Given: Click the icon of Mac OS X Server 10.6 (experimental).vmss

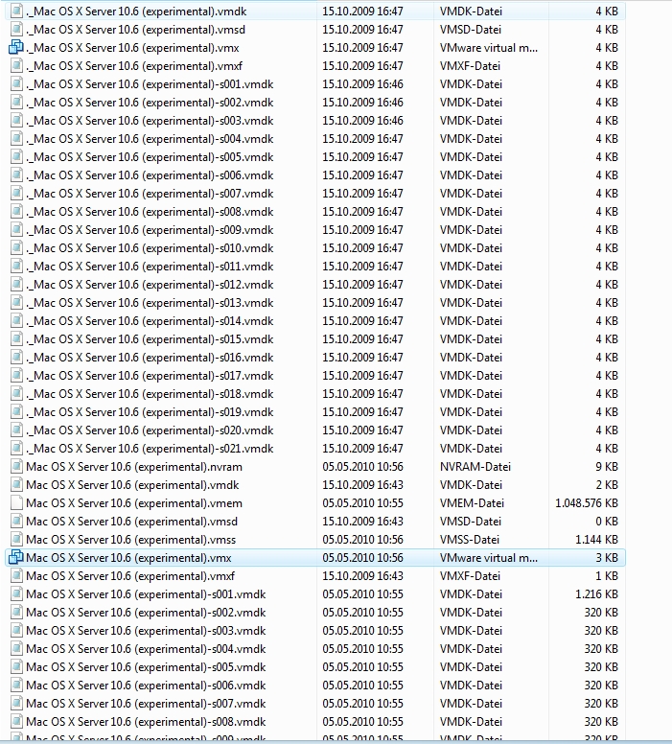Looking at the screenshot, I should click(16, 540).
